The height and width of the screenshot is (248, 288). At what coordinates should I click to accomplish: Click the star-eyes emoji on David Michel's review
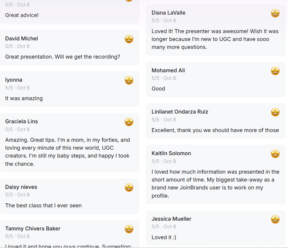[129, 39]
